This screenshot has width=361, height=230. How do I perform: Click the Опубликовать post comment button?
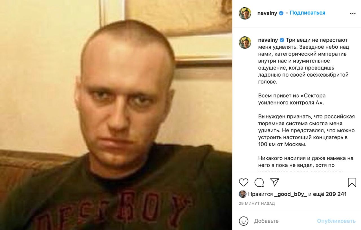(x=336, y=221)
